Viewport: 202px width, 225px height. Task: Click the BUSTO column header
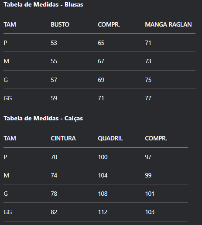pos(60,24)
